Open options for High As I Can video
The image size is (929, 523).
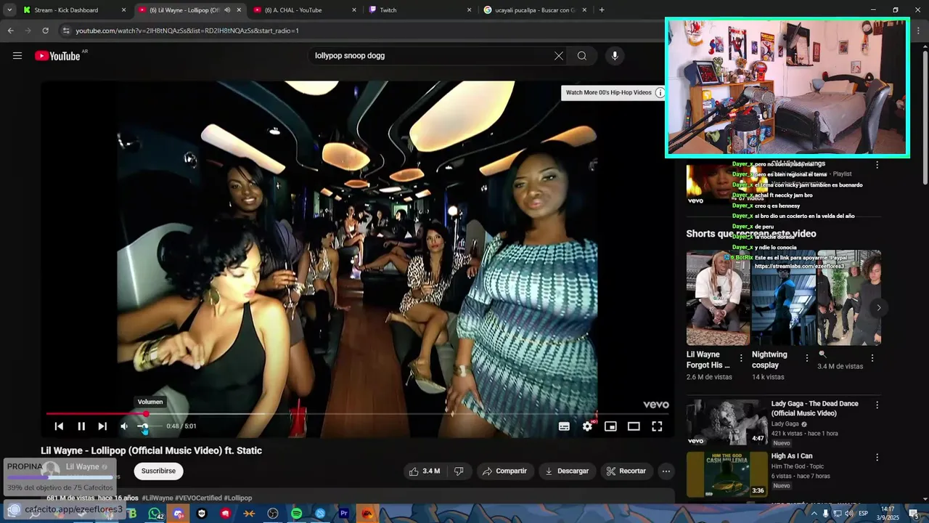coord(877,458)
